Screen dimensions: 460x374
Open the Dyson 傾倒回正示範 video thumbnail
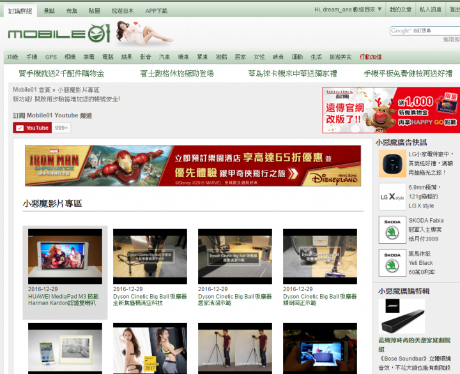tap(320, 257)
